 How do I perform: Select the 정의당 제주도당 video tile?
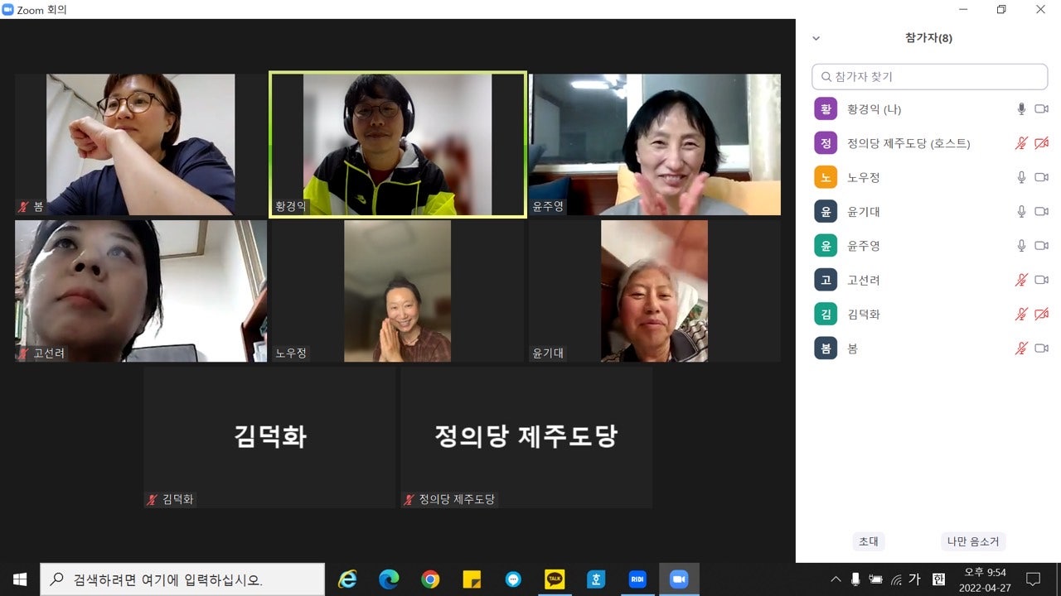526,437
